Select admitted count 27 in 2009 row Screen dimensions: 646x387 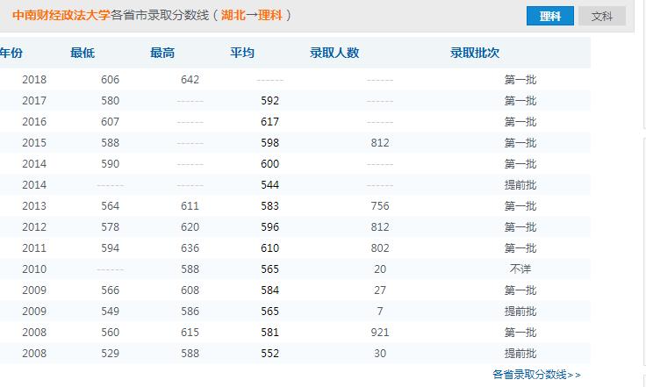[x=380, y=290]
